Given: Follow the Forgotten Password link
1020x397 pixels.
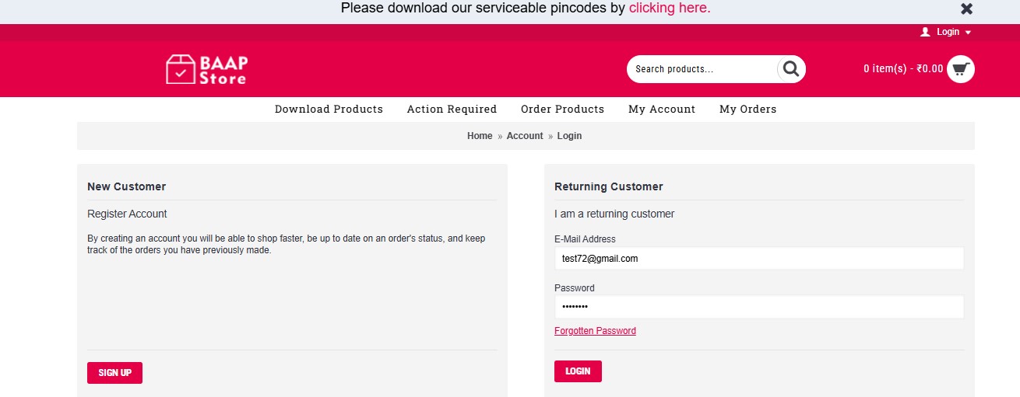Looking at the screenshot, I should point(595,331).
